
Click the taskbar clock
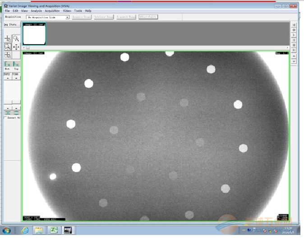(x=289, y=230)
